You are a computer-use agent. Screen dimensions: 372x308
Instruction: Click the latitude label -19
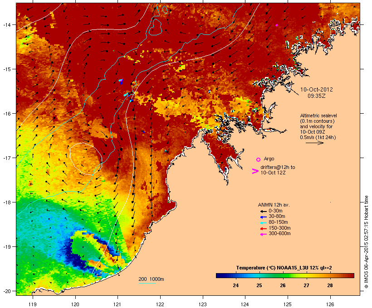click(6, 247)
